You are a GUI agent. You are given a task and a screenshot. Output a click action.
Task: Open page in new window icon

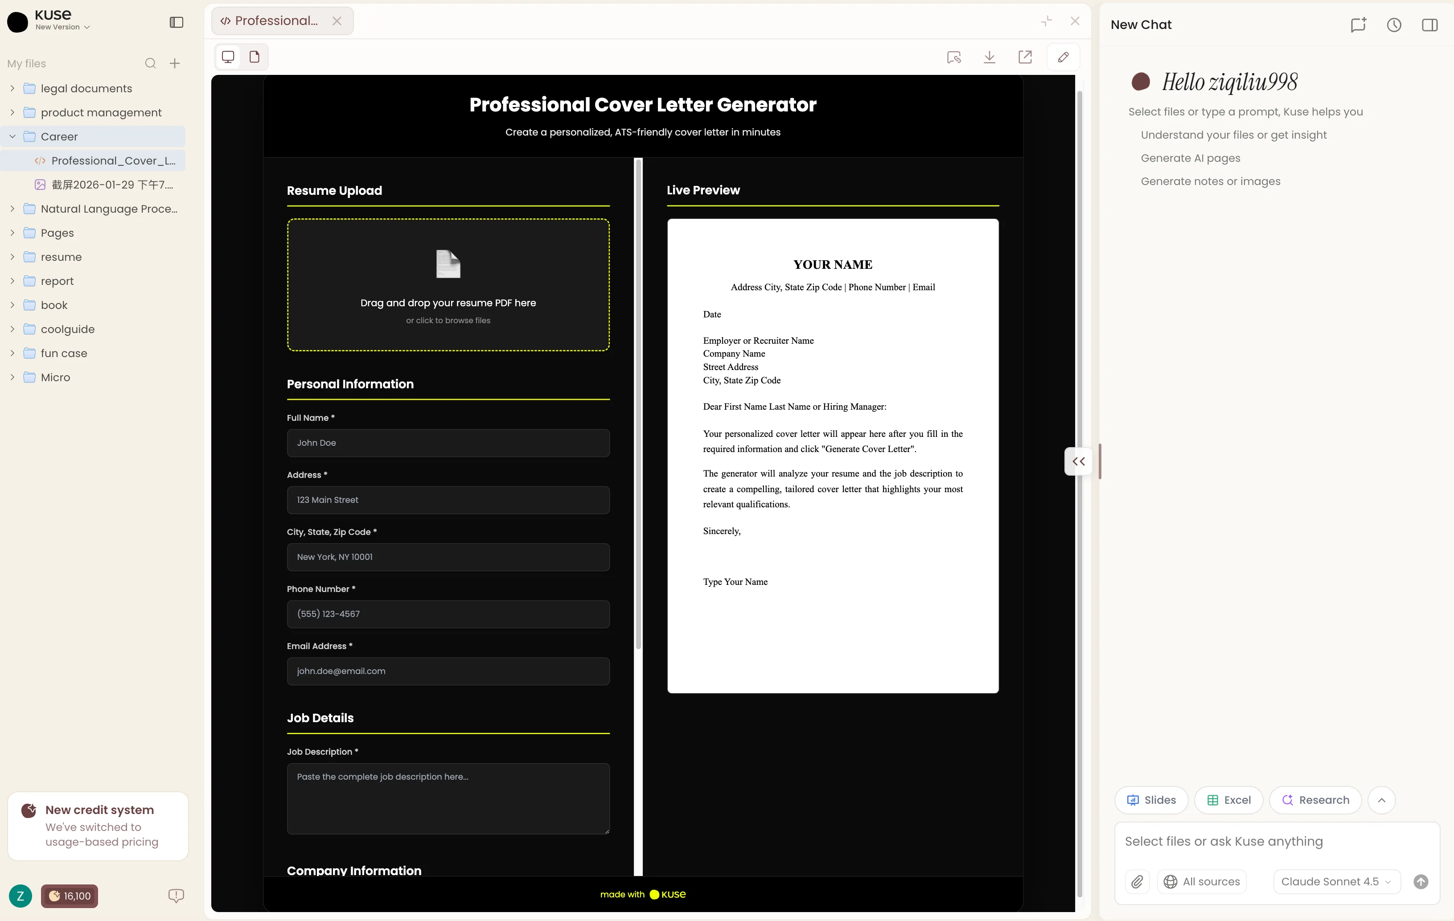pyautogui.click(x=1025, y=57)
